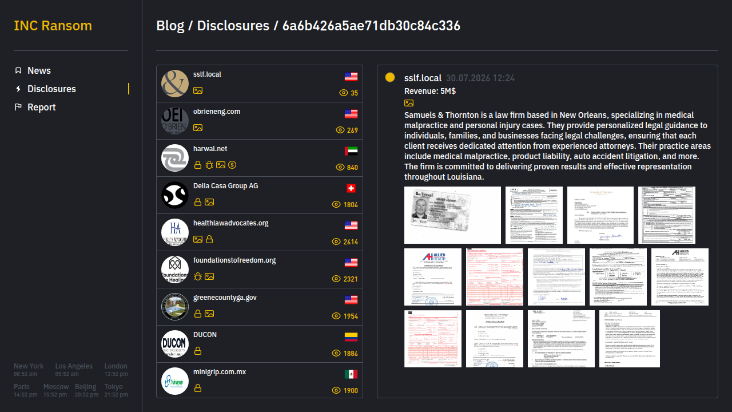Click the black-and-white logo beside Della Casa Group AG

tap(175, 195)
